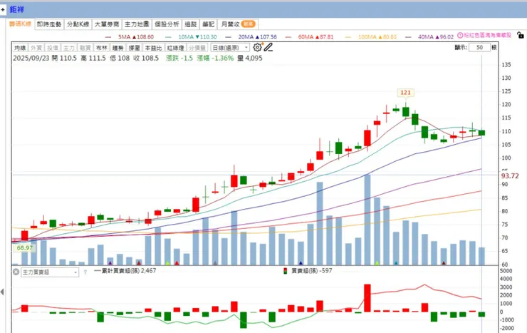Toggle the 投信 overlay button
The height and width of the screenshot is (333, 527).
pos(53,48)
